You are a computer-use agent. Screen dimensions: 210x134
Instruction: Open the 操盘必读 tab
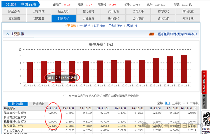14,11
